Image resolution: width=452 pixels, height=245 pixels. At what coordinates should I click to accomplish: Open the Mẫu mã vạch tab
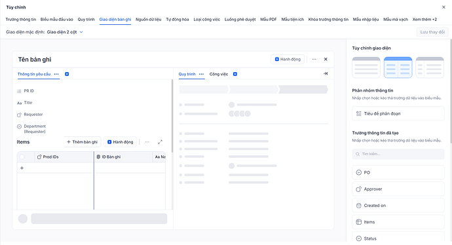point(396,19)
